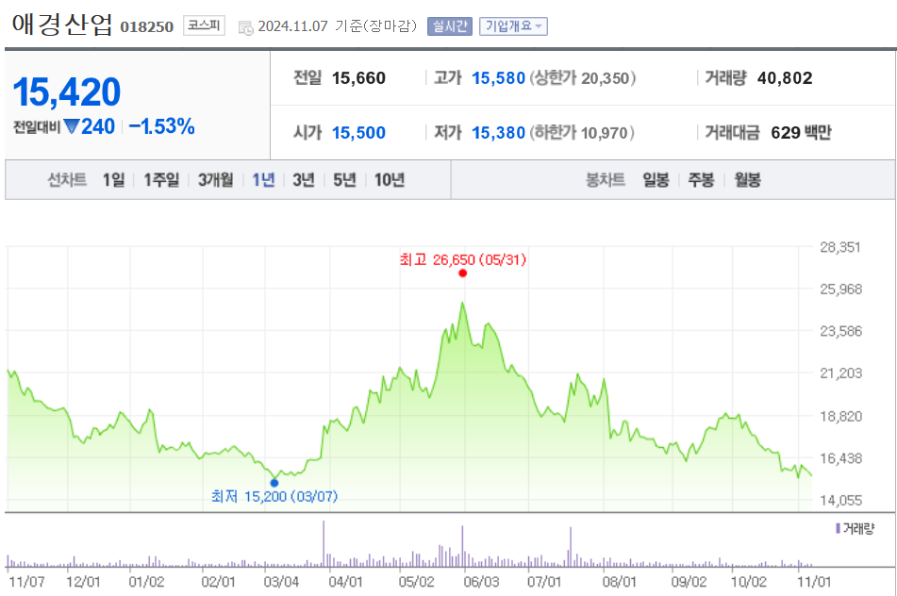
Task: Click the purple 거래량 legend swatch
Action: (839, 528)
